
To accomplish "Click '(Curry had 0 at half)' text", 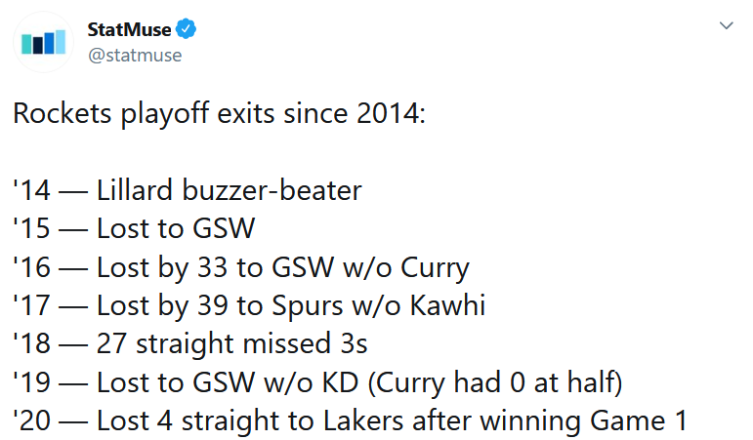I will click(x=495, y=382).
